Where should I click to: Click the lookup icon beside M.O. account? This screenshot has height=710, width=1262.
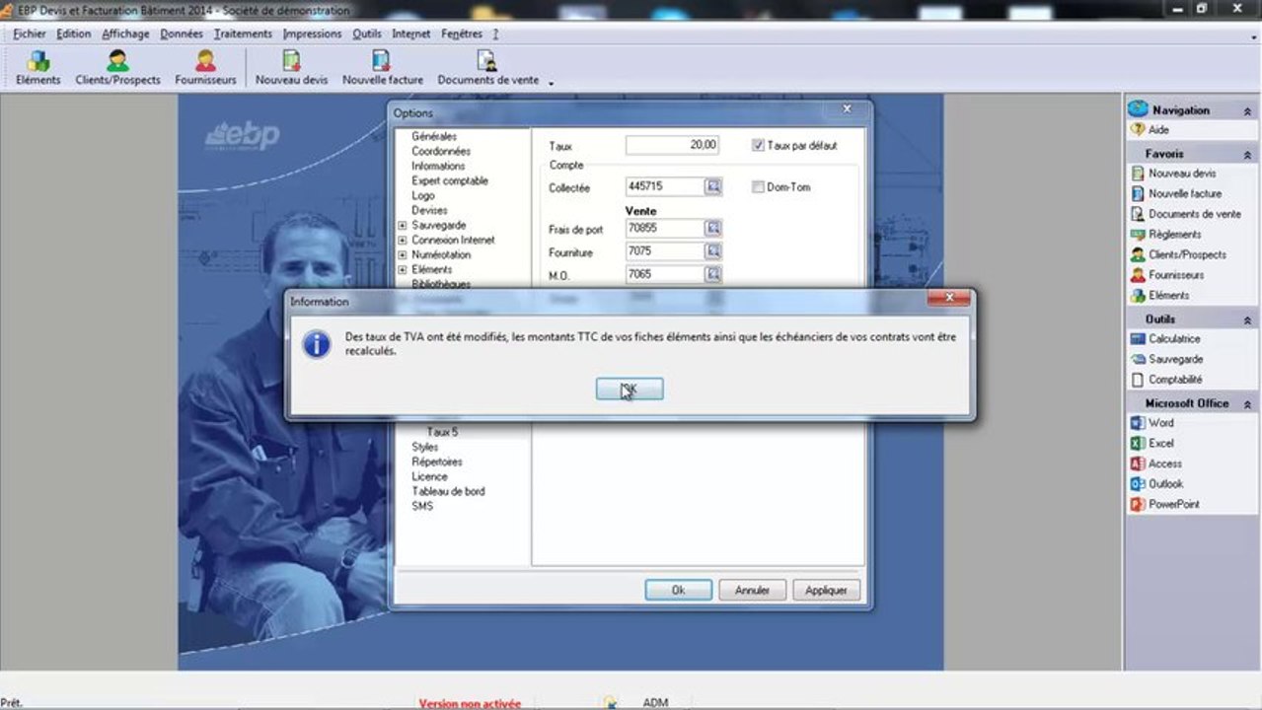click(713, 274)
